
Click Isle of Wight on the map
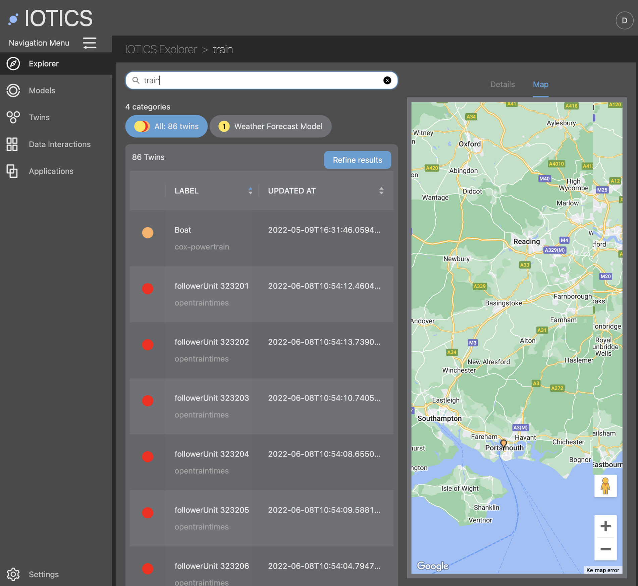click(460, 488)
